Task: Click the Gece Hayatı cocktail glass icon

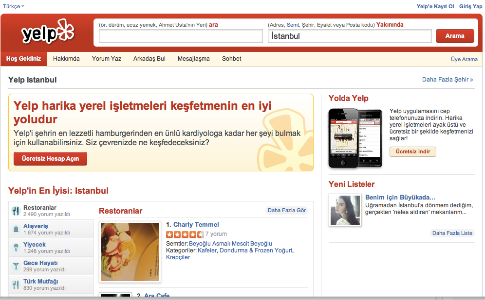Action: (x=16, y=266)
